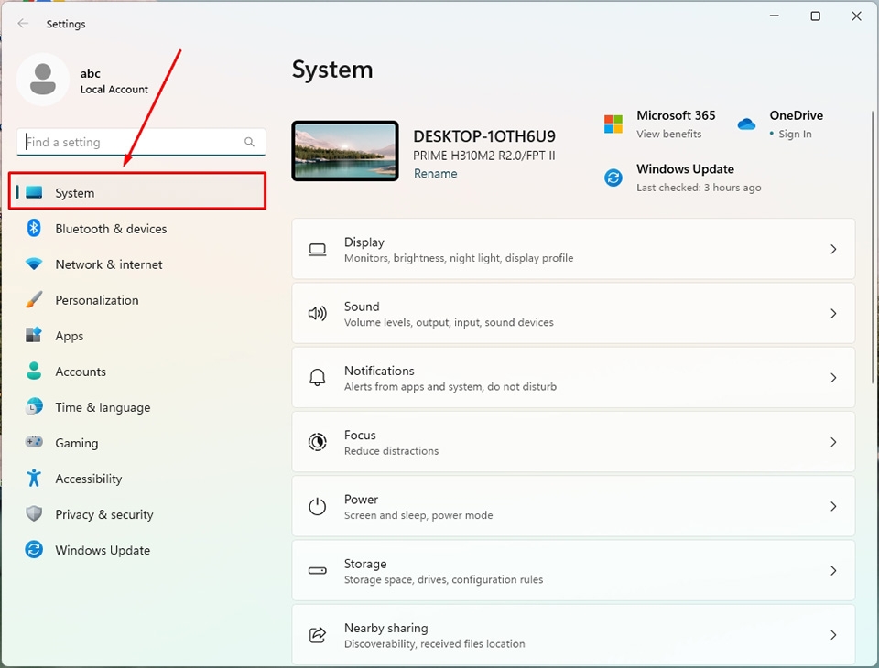Expand Focus settings chevron
This screenshot has width=879, height=668.
833,442
